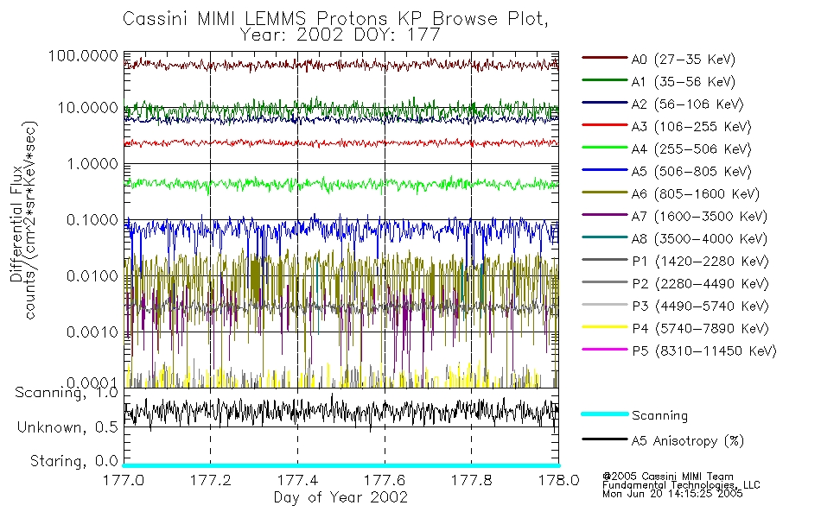The height and width of the screenshot is (518, 821).
Task: Click the 0.0010 y-axis tick label
Action: point(92,332)
